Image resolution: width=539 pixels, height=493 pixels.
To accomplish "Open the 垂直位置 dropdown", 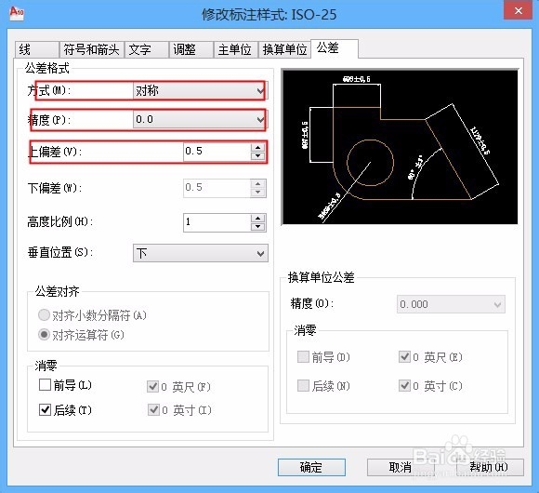I will [x=200, y=253].
